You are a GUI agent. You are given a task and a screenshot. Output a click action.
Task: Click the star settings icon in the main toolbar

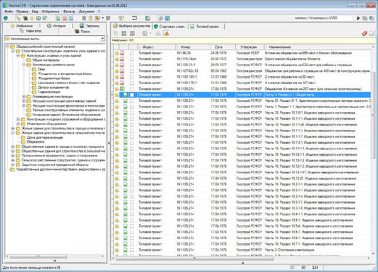pyautogui.click(x=121, y=18)
